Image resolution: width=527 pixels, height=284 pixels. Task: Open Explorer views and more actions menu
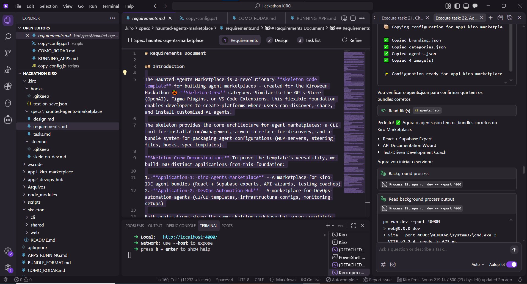point(112,18)
